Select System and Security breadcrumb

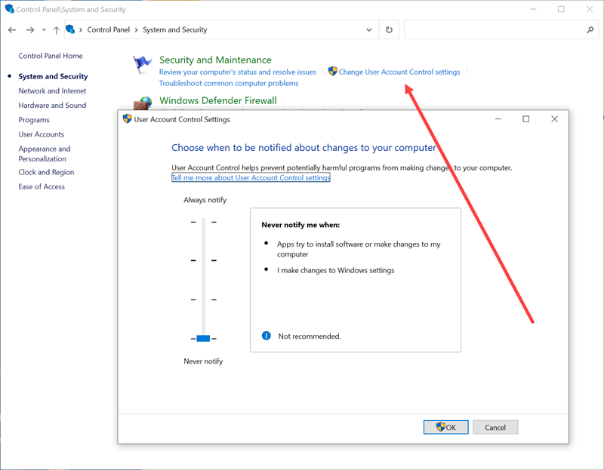(175, 29)
